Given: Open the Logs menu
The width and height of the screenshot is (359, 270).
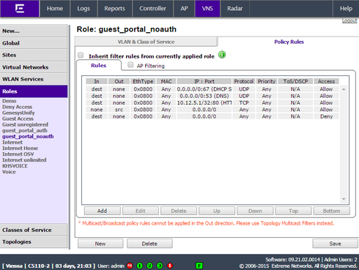Looking at the screenshot, I should point(84,9).
